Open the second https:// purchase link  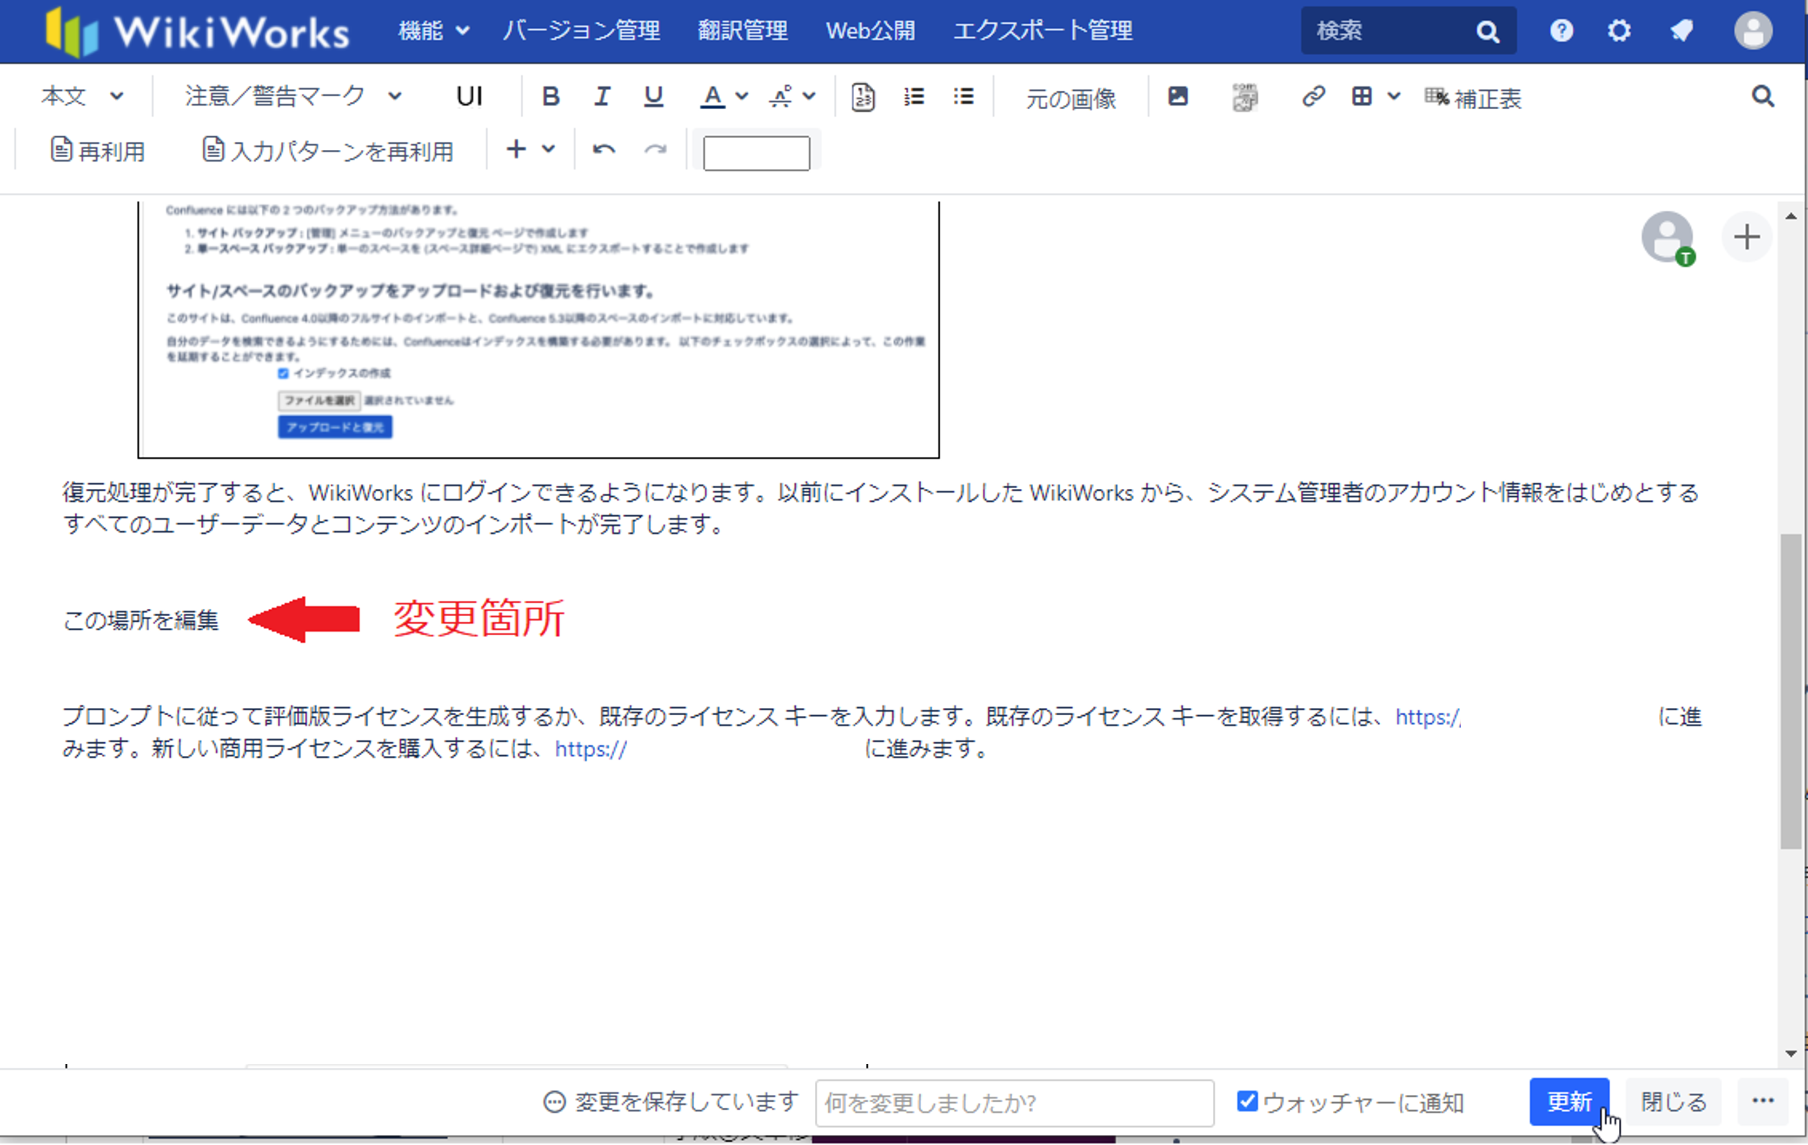[591, 749]
